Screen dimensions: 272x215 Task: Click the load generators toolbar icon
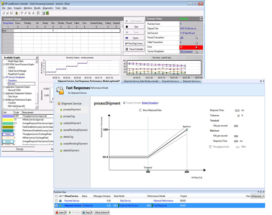pyautogui.click(x=17, y=13)
